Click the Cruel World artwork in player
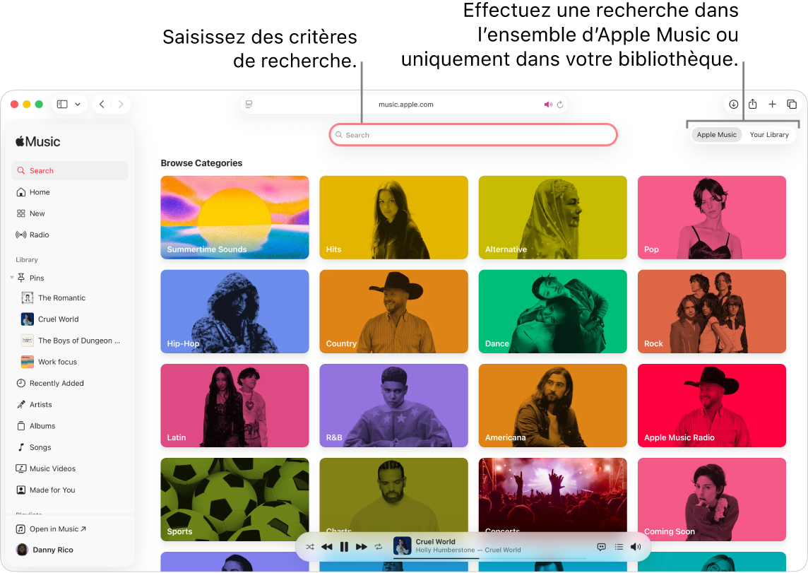Image resolution: width=808 pixels, height=573 pixels. [402, 545]
